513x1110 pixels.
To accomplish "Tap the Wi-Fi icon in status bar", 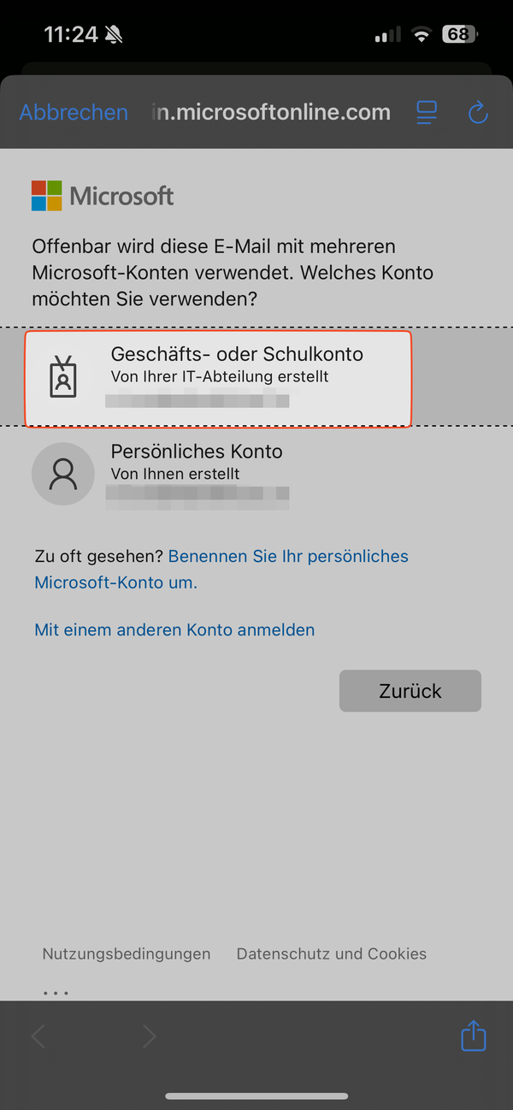I will [420, 35].
